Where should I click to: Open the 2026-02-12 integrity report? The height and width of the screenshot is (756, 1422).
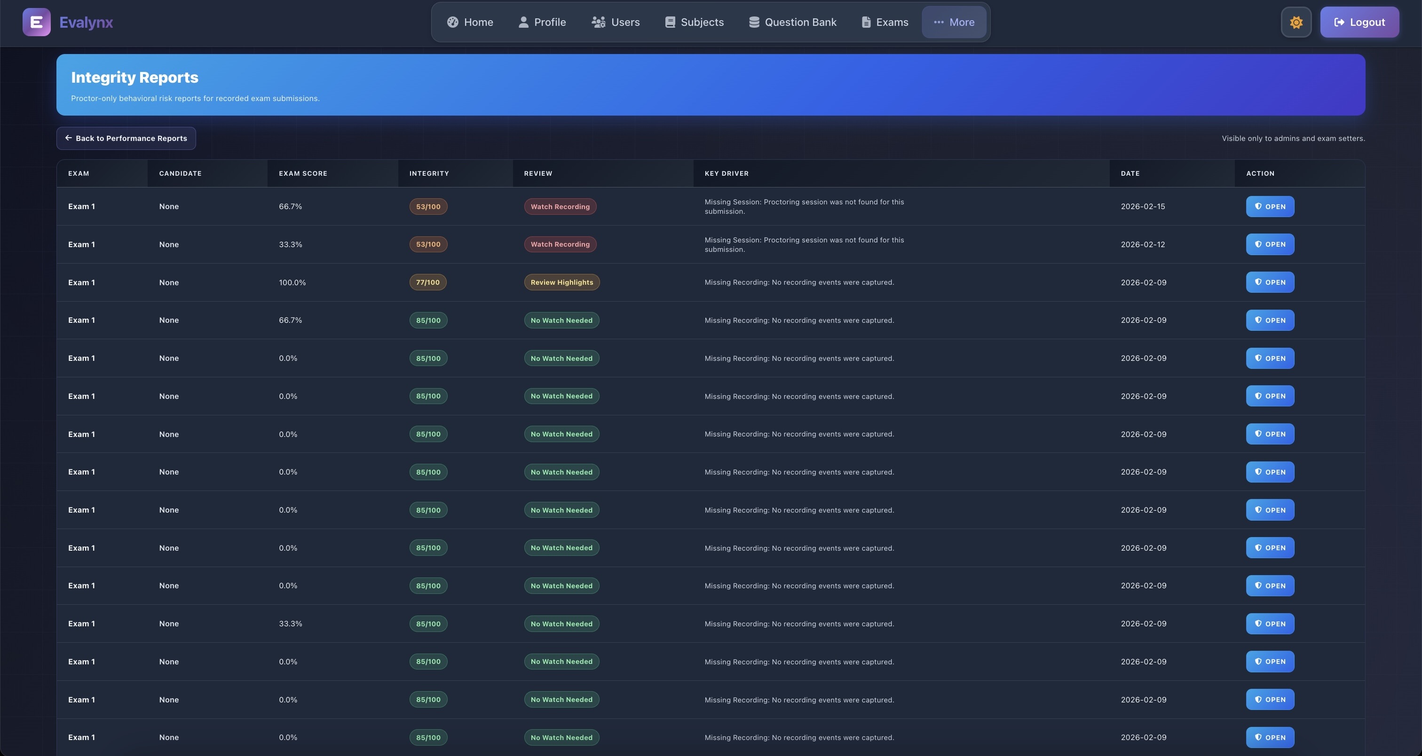pos(1270,244)
